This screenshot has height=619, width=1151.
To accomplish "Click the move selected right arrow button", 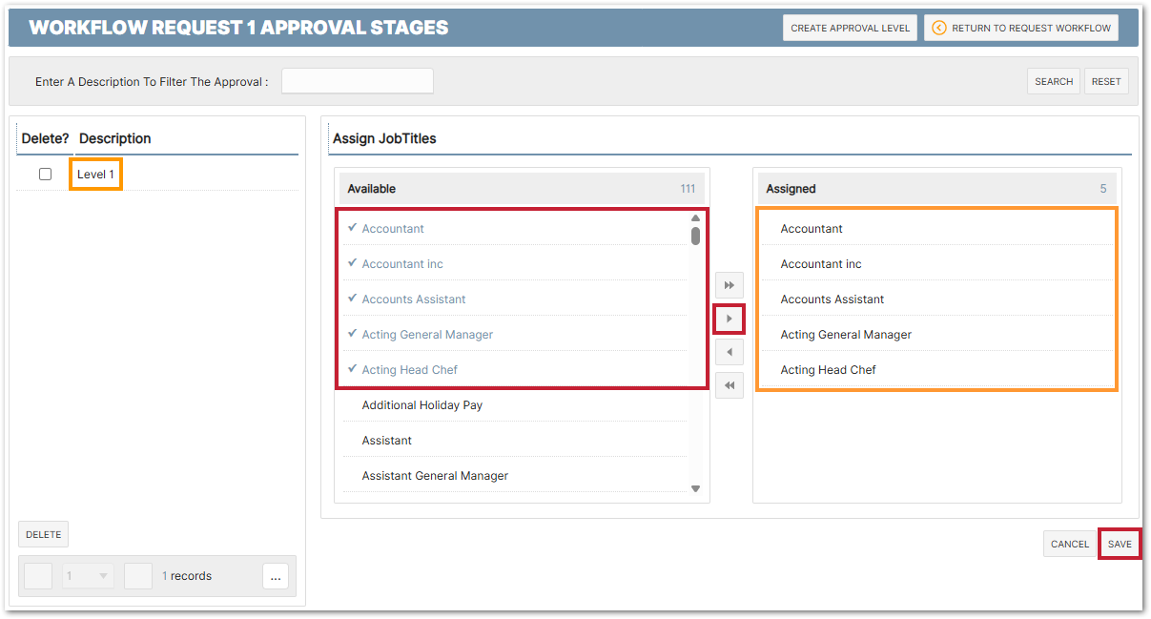I will coord(729,319).
